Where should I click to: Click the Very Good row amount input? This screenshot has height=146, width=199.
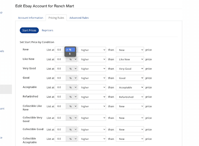coord(60,69)
